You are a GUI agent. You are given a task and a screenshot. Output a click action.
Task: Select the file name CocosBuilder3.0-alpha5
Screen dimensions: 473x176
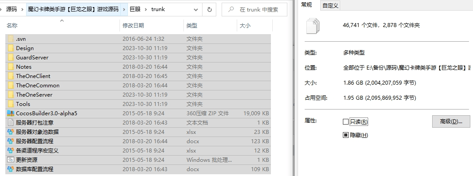(x=47, y=113)
